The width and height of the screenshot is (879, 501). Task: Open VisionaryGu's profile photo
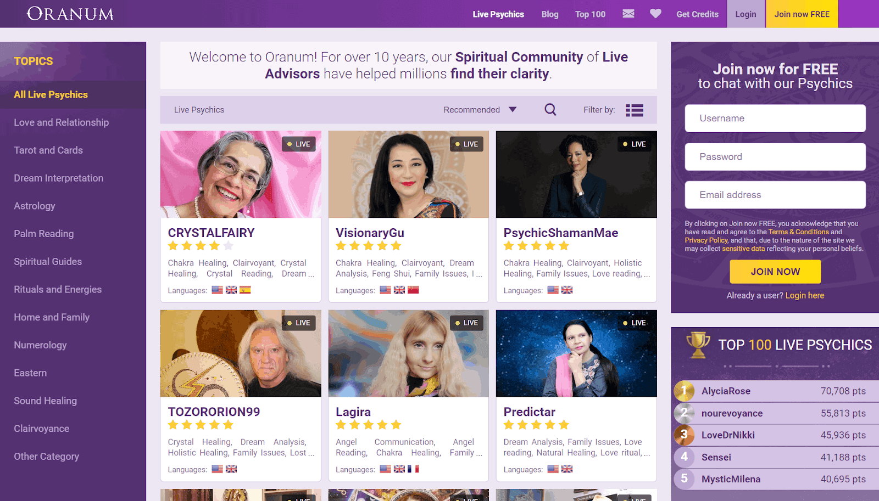[x=408, y=174]
